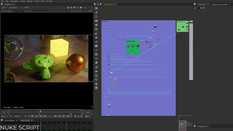The height and width of the screenshot is (131, 233).
Task: Open the File menu
Action: click(x=2, y=1)
